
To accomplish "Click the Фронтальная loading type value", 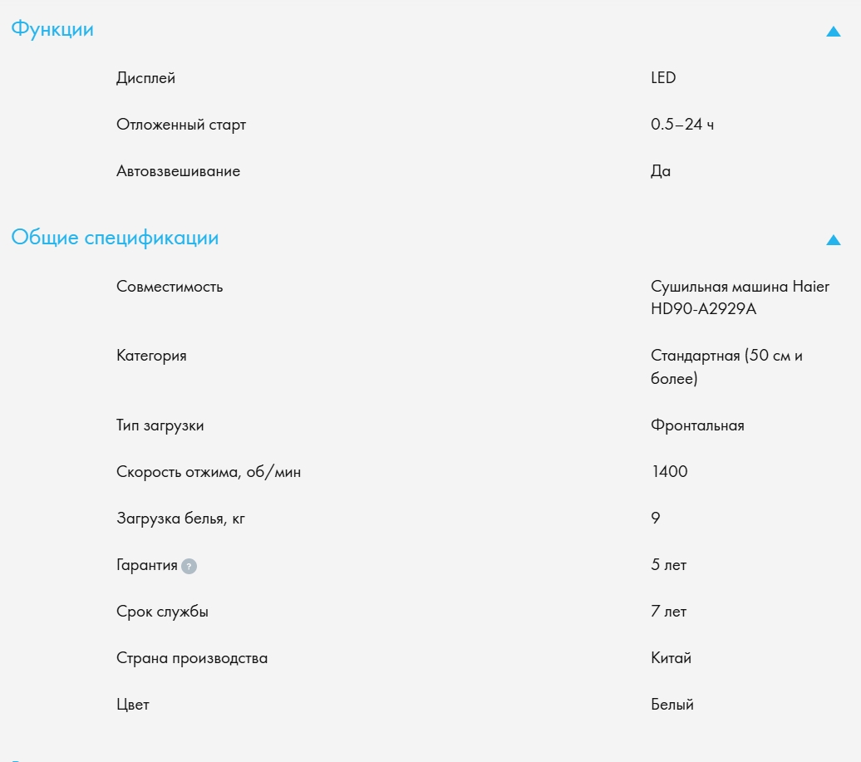I will tap(697, 425).
